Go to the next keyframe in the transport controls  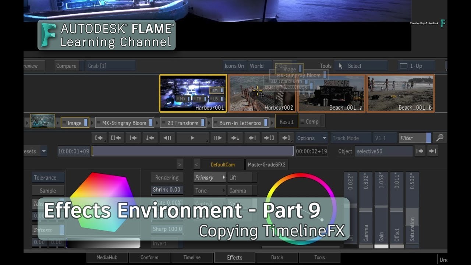point(235,138)
